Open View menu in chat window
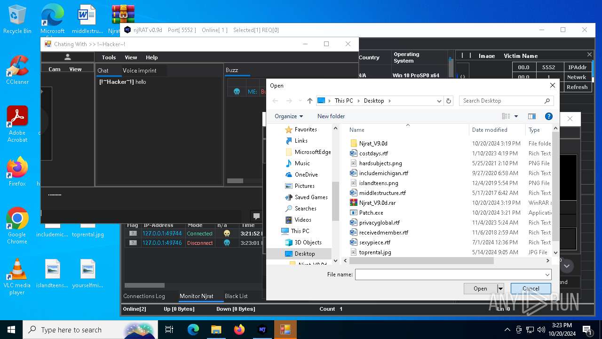Image resolution: width=602 pixels, height=339 pixels. [x=131, y=57]
